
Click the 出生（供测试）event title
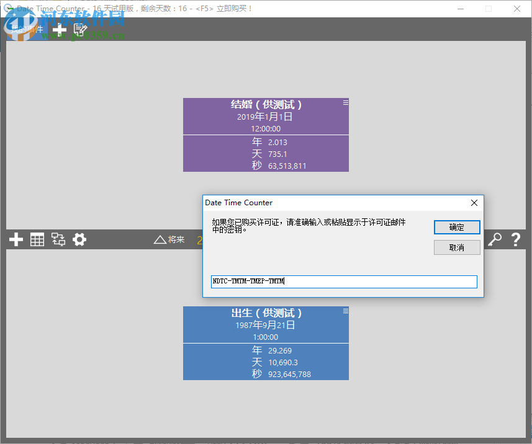pos(266,313)
